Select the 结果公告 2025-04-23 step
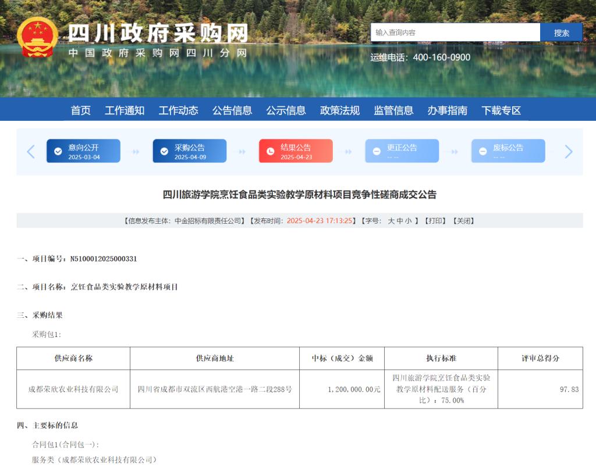 pyautogui.click(x=296, y=151)
